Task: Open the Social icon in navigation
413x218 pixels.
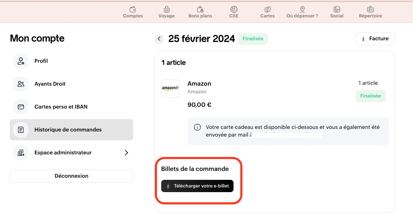Action: pyautogui.click(x=336, y=9)
